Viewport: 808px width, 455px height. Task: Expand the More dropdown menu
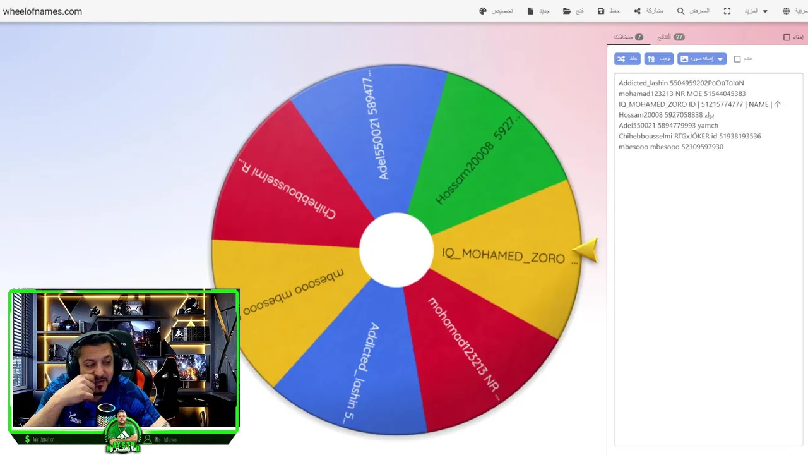(756, 11)
